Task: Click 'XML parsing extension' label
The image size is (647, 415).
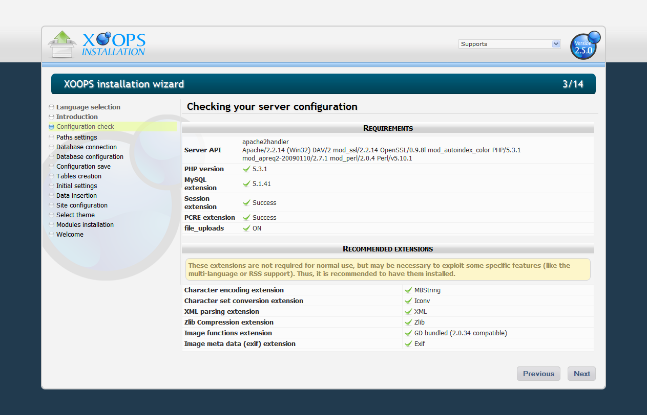Action: 222,311
